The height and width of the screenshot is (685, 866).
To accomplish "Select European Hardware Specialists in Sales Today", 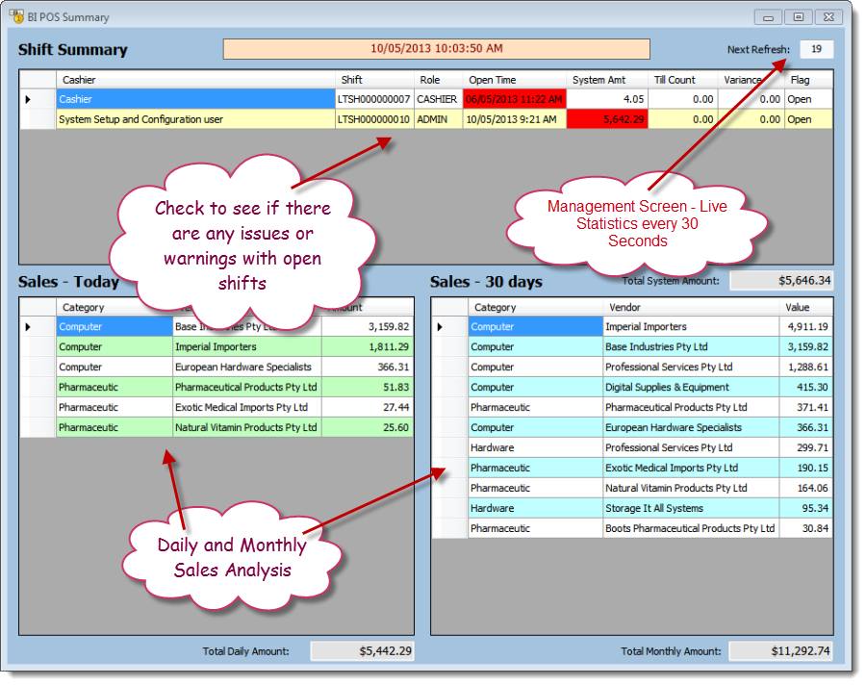I will (x=247, y=368).
